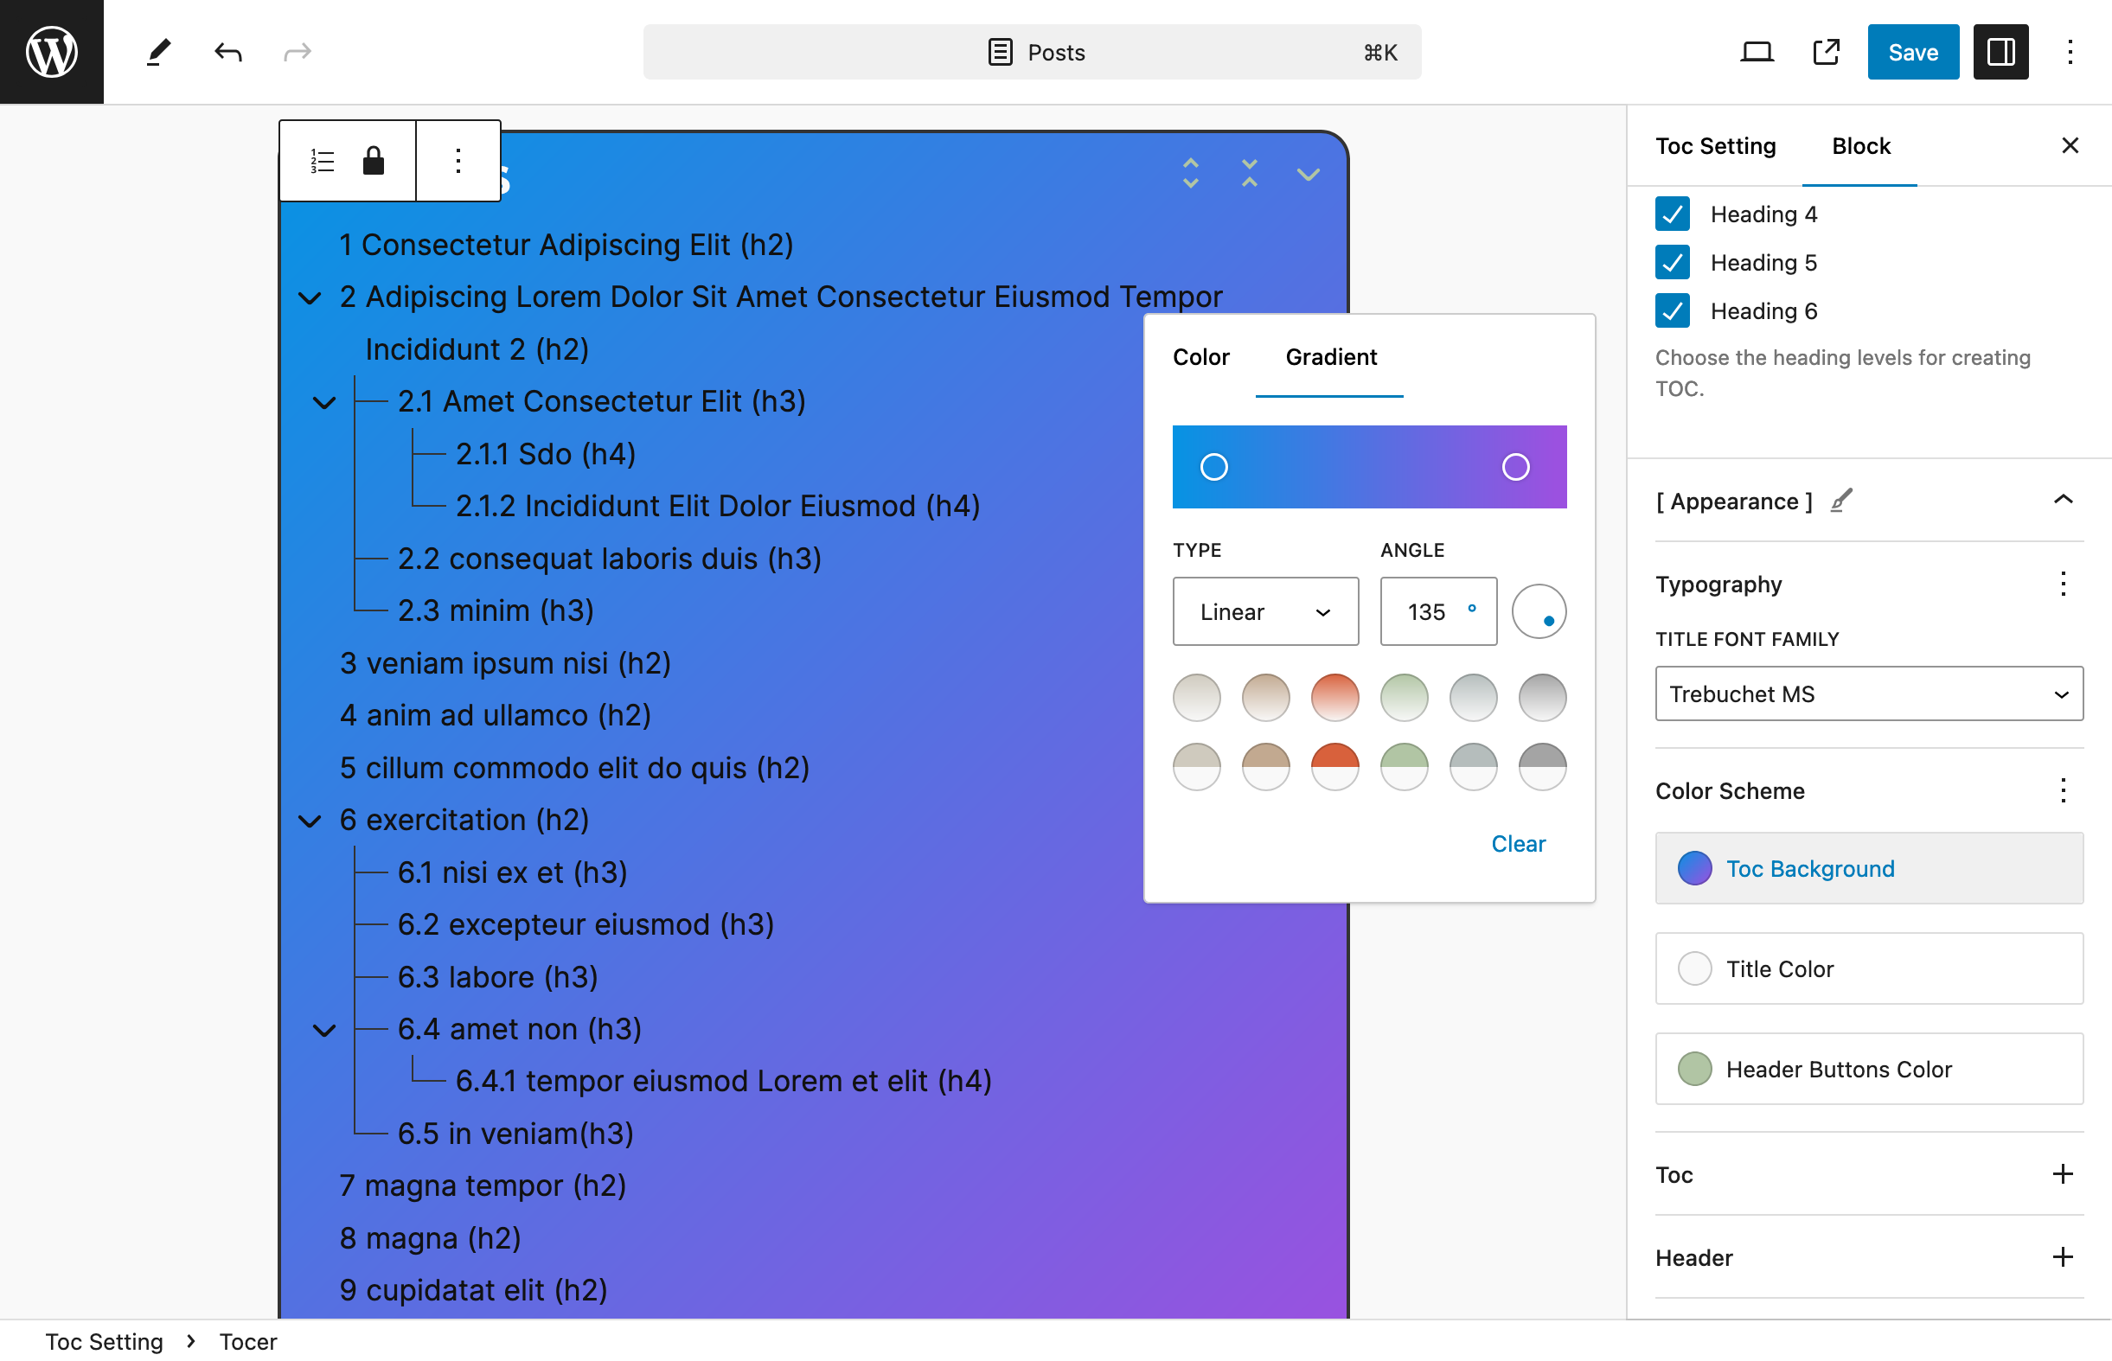The image size is (2112, 1361).
Task: Redo the last change
Action: (296, 52)
